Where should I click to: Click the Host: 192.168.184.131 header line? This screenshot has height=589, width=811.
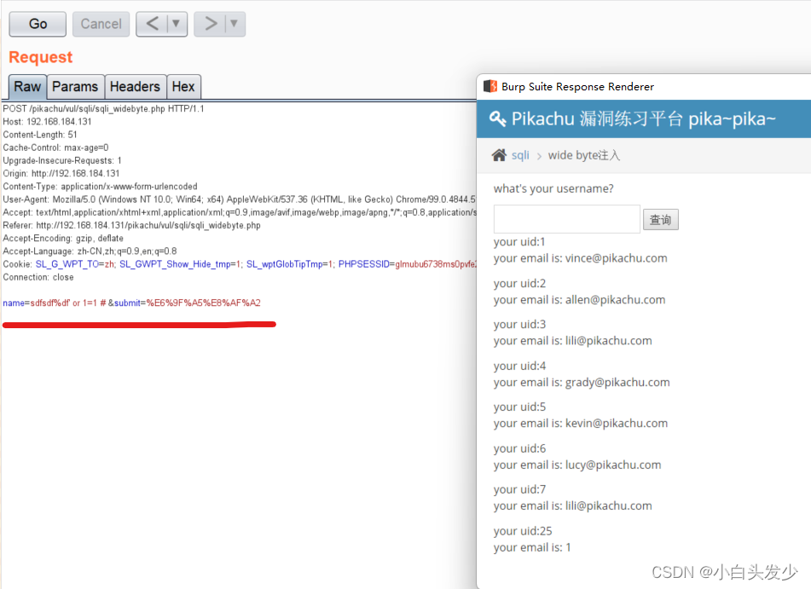point(47,122)
